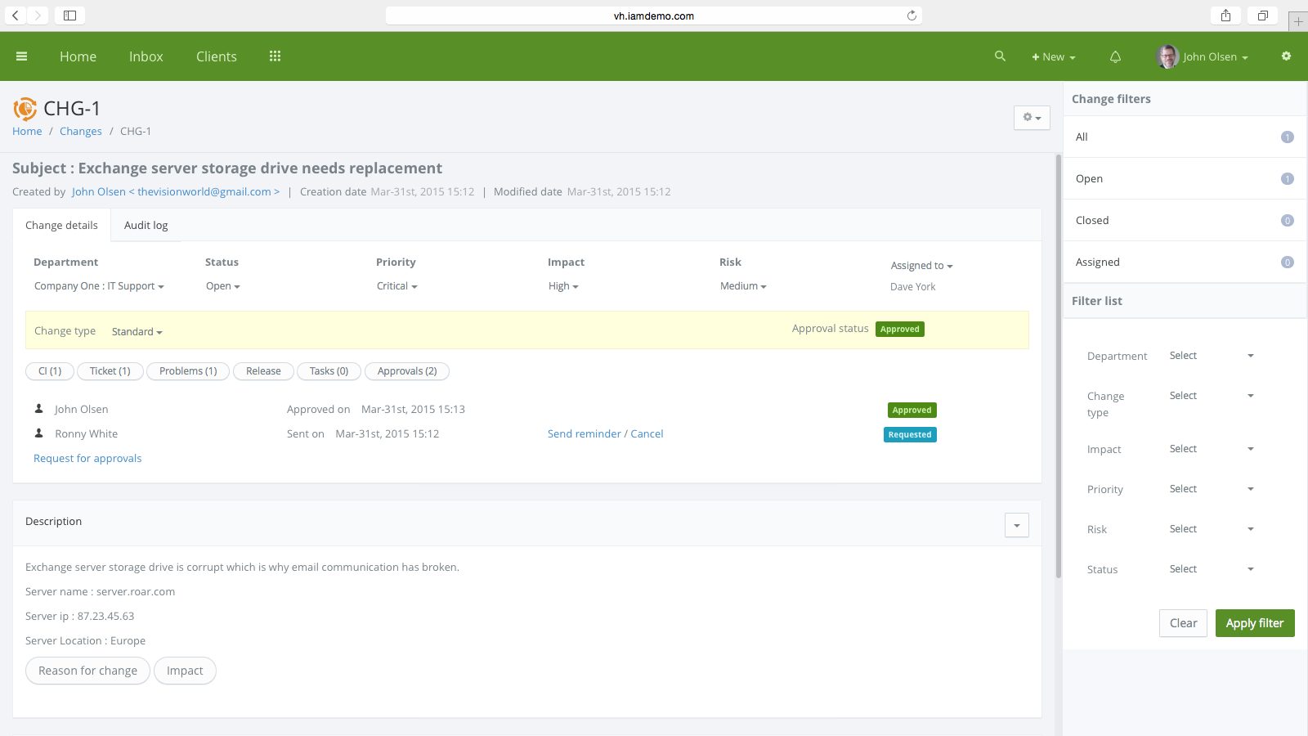Click the Impact button under Description

185,671
